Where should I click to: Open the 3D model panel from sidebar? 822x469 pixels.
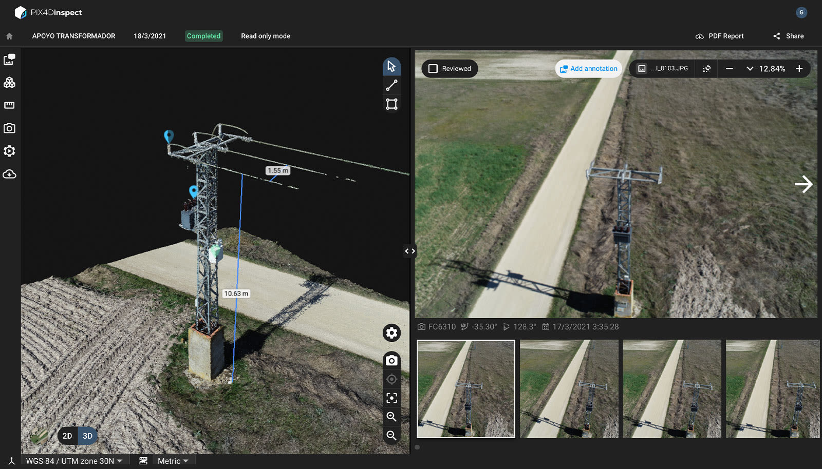coord(9,83)
